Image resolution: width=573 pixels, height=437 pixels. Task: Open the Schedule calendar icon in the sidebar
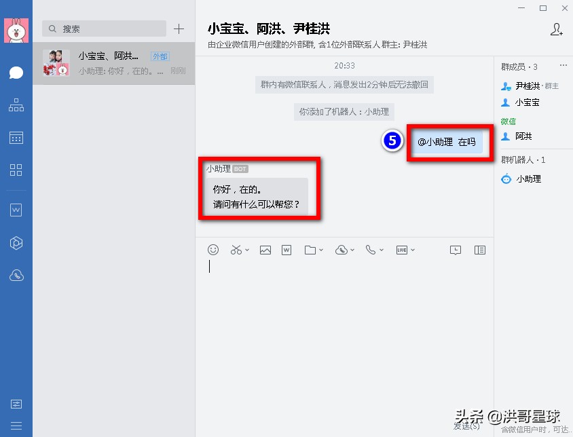pos(16,138)
